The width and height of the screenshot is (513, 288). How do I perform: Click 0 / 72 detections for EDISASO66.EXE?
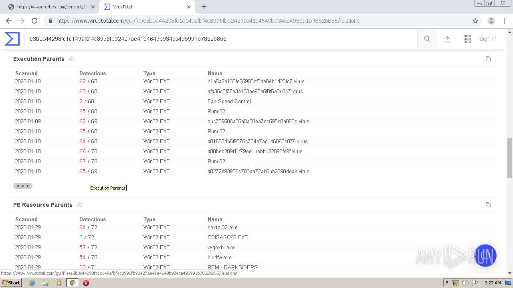(87, 237)
